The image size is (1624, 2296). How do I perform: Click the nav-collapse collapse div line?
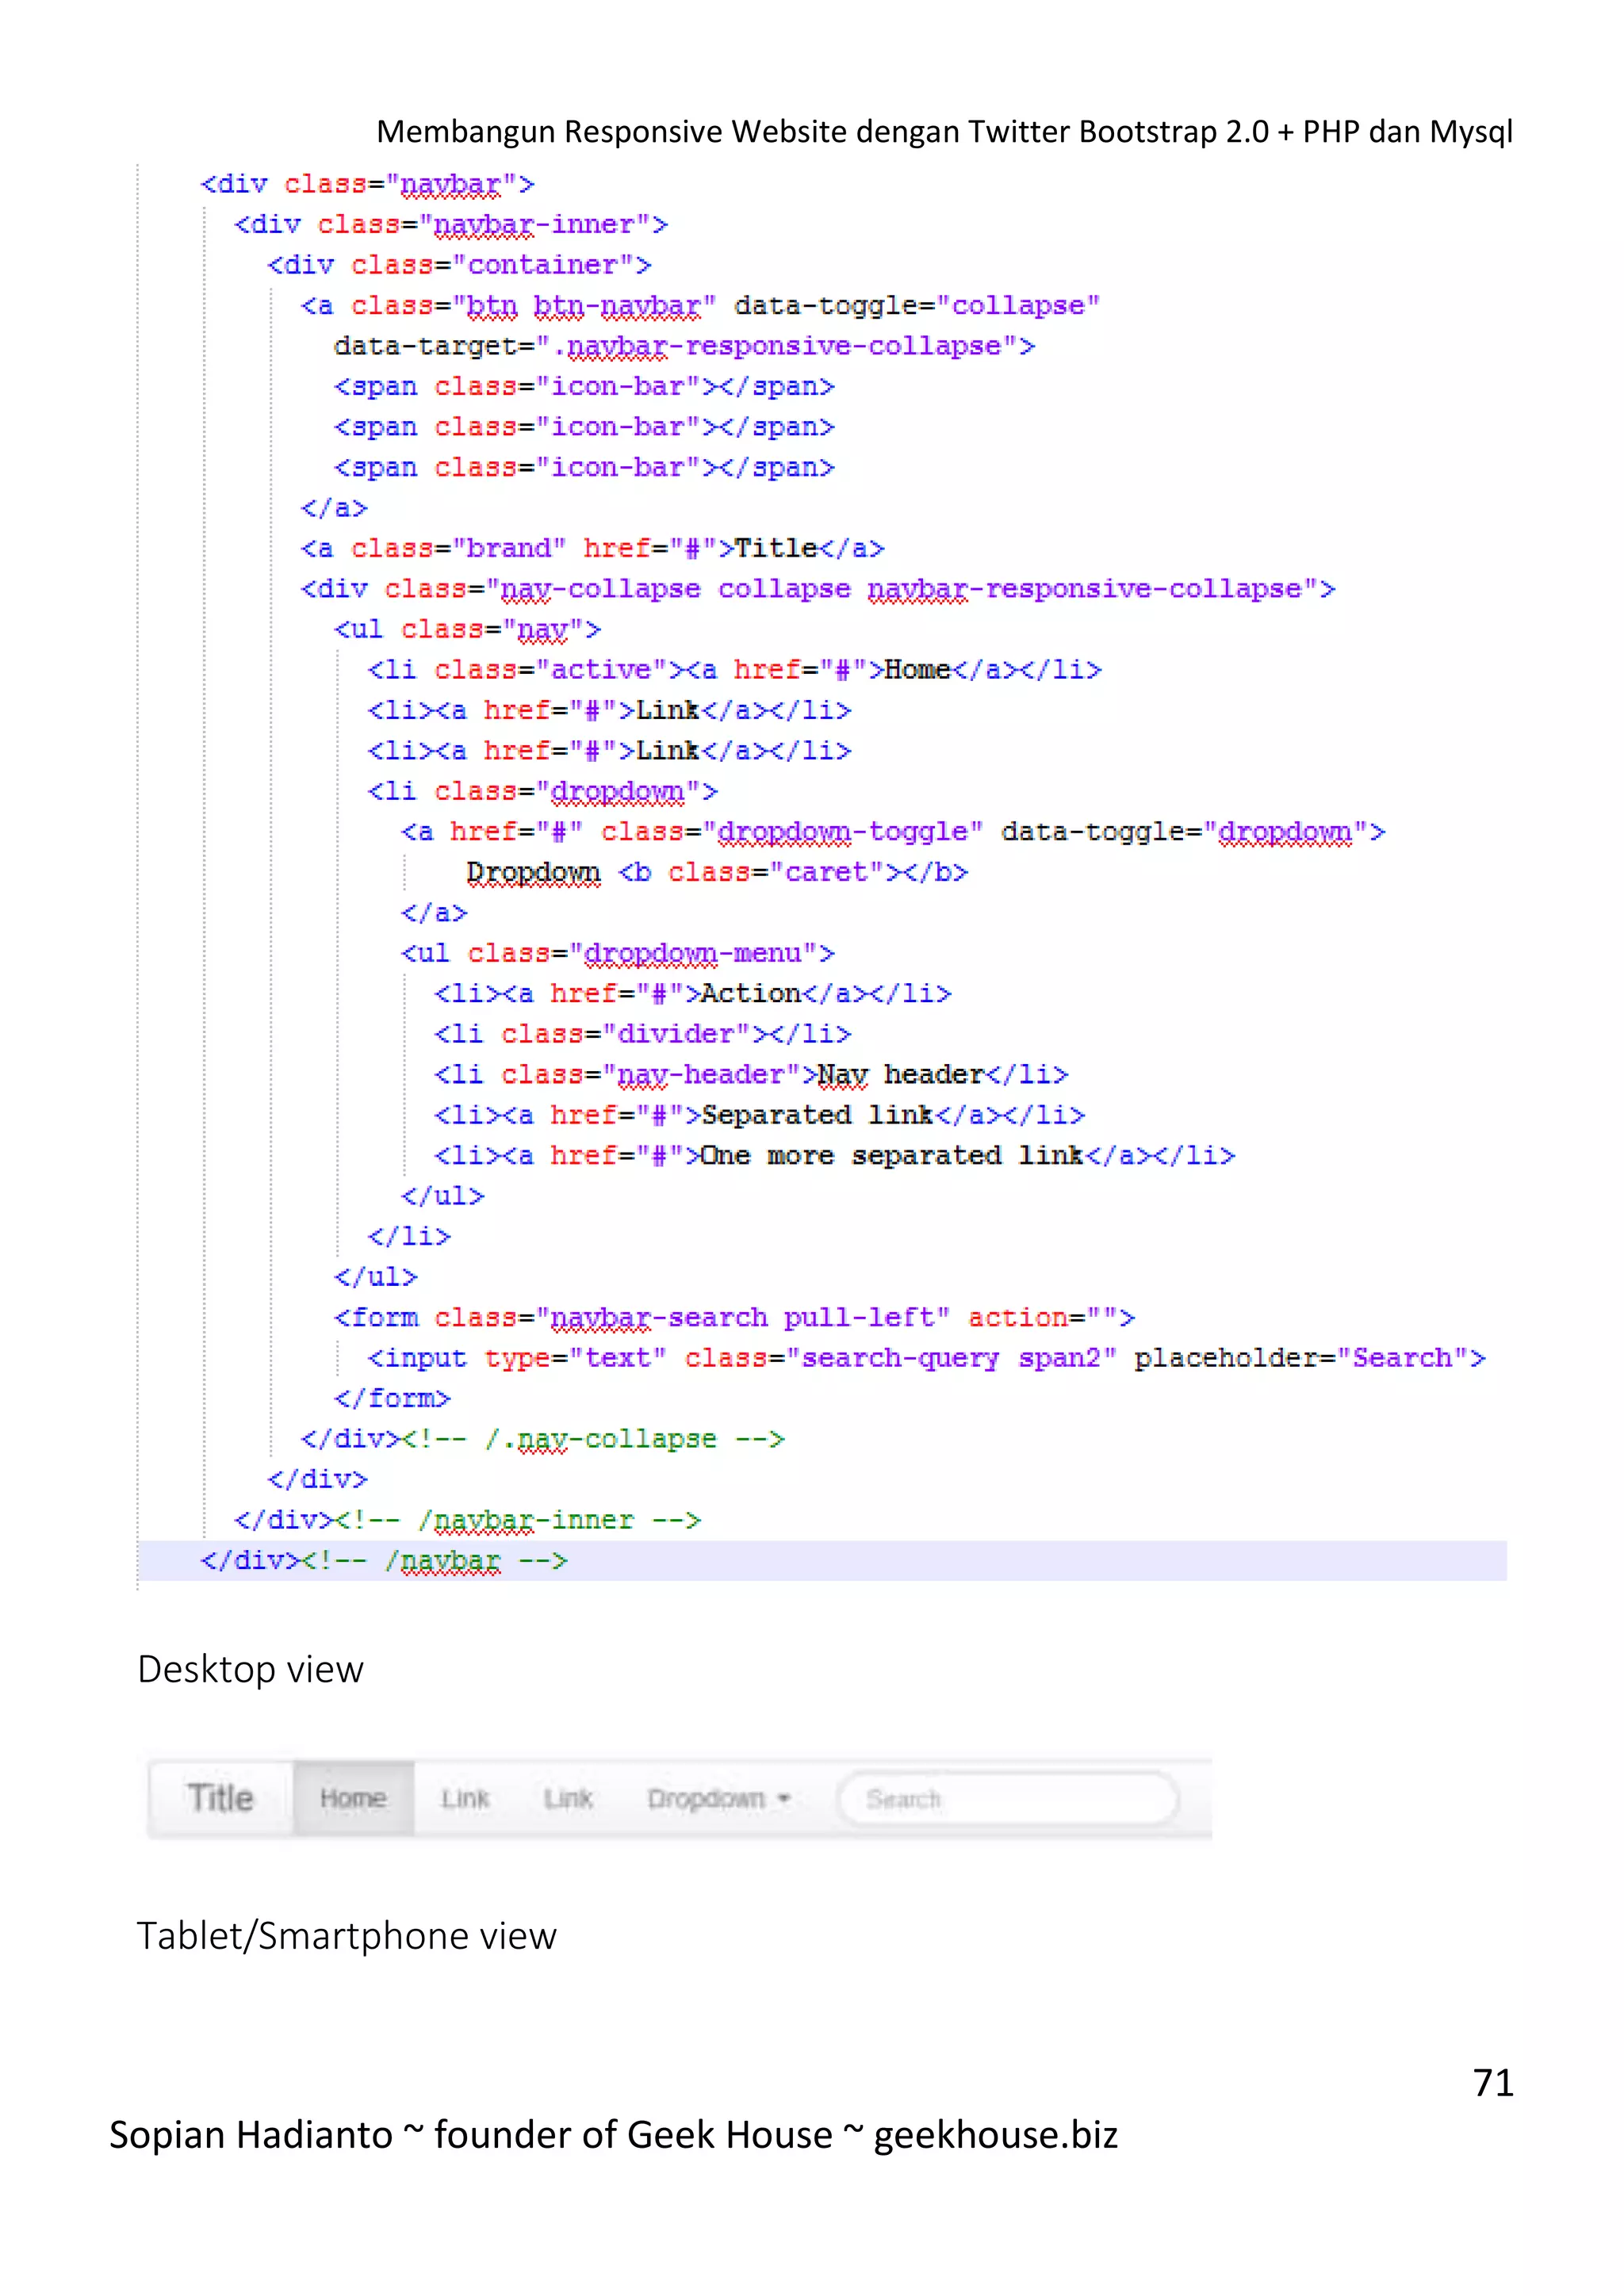coord(818,589)
